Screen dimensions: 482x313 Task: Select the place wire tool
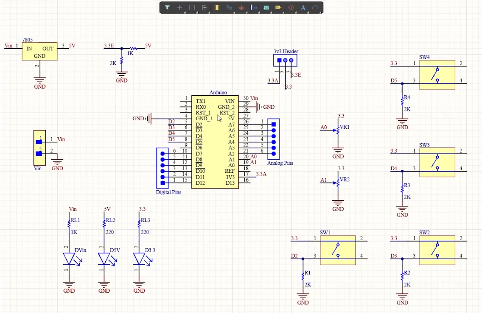pos(229,7)
